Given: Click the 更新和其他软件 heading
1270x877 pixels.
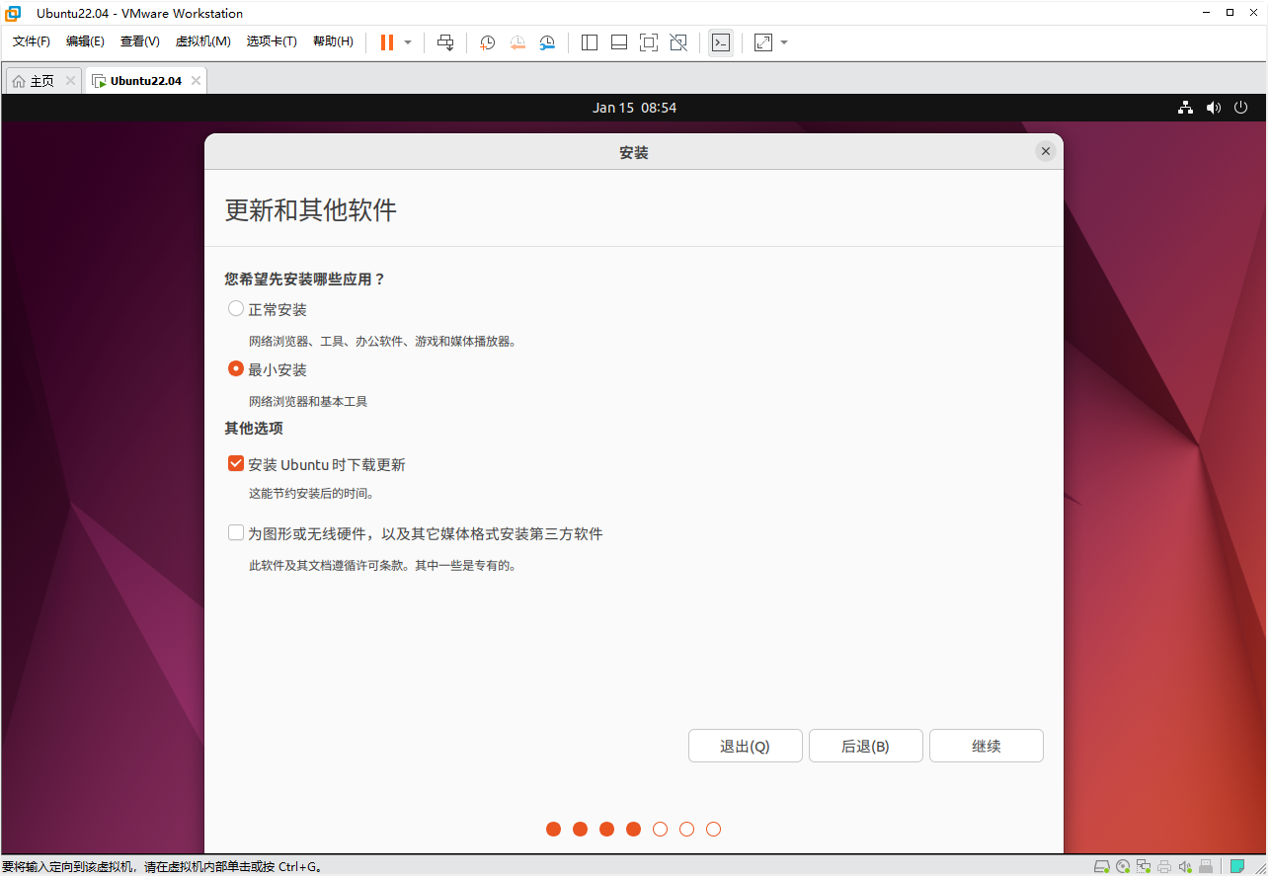Looking at the screenshot, I should click(x=311, y=209).
